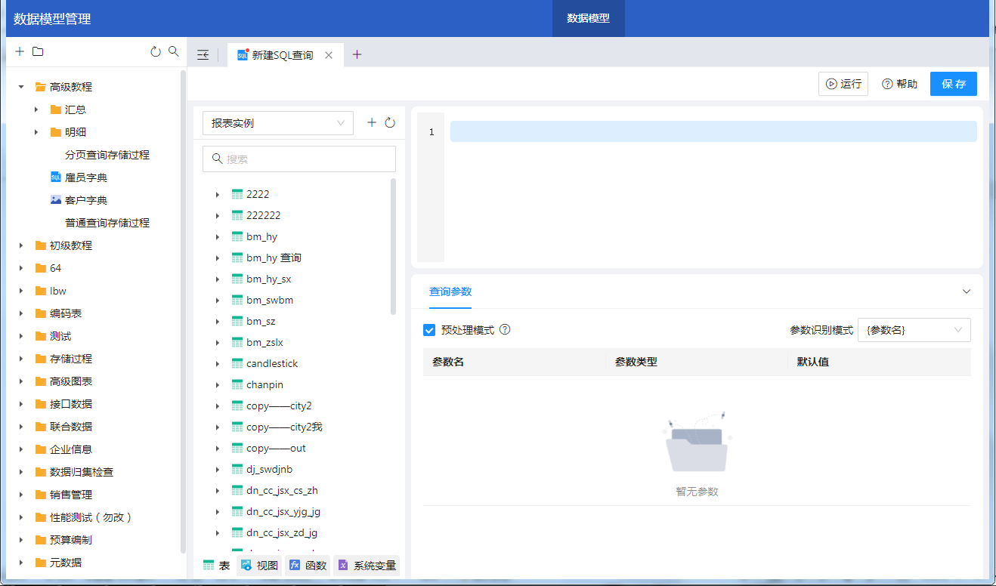Open search in the model tree sidebar

174,52
